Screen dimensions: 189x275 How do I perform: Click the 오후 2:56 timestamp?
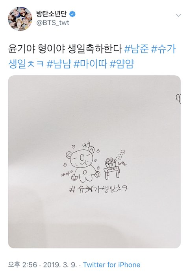[22, 265]
